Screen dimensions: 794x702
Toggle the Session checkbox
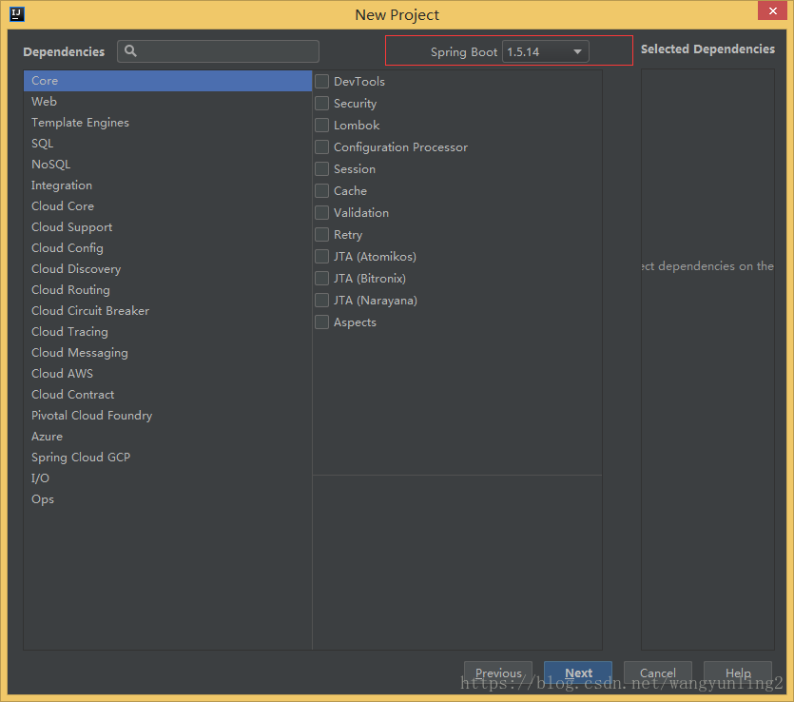coord(321,168)
